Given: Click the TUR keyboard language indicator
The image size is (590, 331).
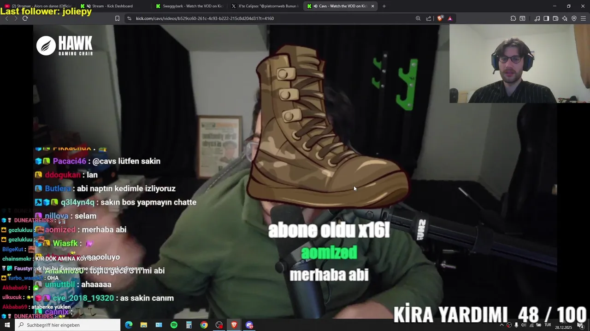Looking at the screenshot, I should coord(548,325).
